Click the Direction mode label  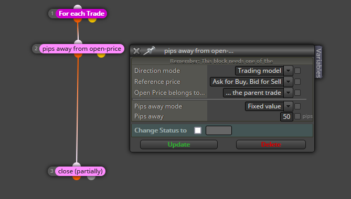point(157,71)
